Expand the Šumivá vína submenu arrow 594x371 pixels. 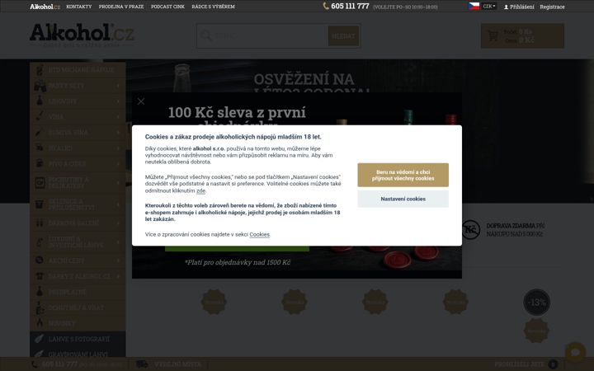(x=118, y=133)
